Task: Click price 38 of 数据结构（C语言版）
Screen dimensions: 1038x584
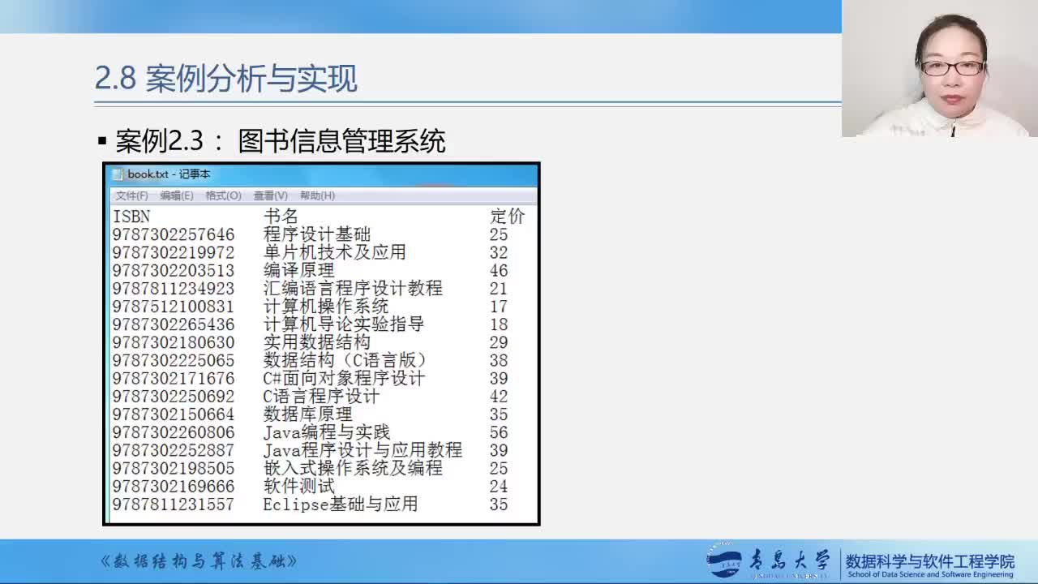Action: pyautogui.click(x=499, y=360)
